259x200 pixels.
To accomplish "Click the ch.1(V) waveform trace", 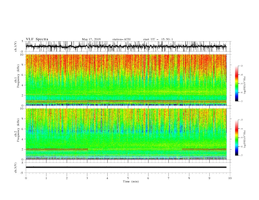I will click(x=126, y=46).
